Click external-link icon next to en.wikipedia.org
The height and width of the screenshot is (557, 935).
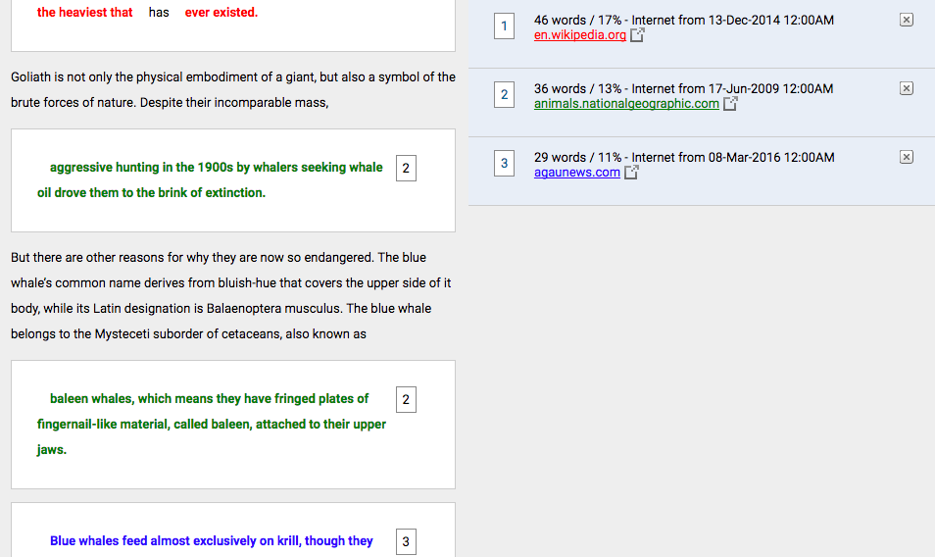tap(637, 35)
